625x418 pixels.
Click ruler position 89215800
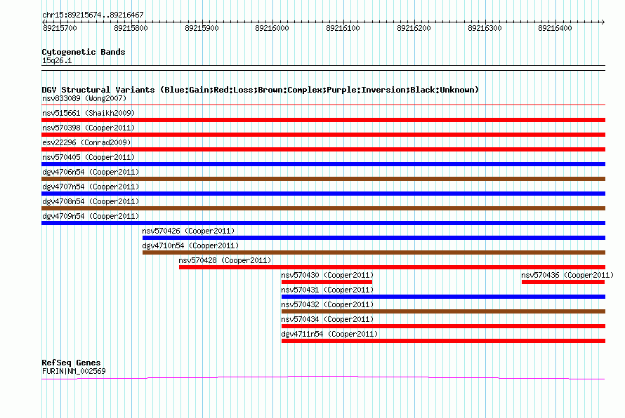point(131,28)
